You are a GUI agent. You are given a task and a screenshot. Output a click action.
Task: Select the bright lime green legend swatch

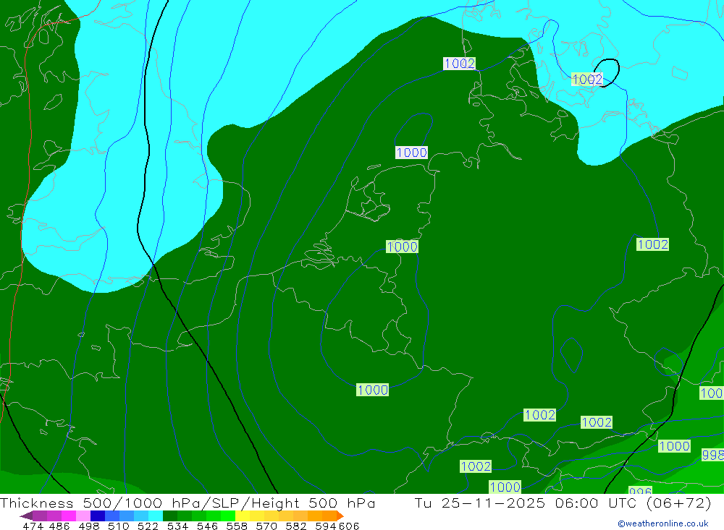[228, 516]
